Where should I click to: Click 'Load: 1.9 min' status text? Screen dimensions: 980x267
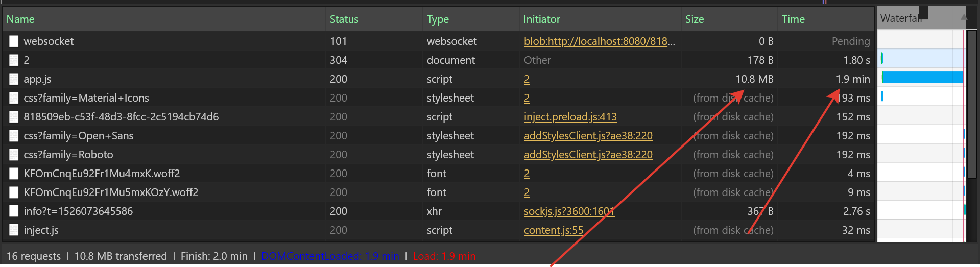coord(444,256)
